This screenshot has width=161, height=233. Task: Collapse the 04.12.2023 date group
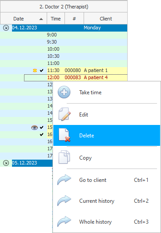pyautogui.click(x=6, y=28)
